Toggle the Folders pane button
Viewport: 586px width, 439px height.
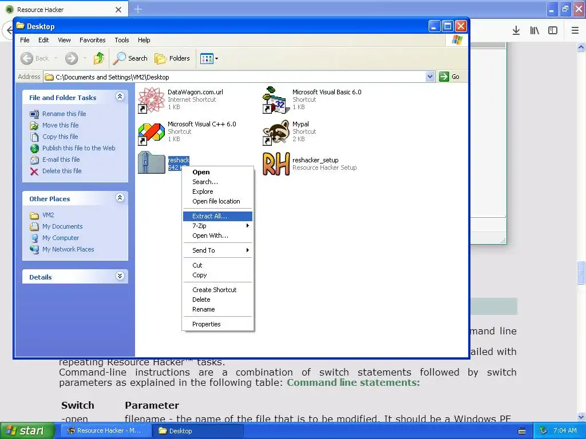click(172, 58)
